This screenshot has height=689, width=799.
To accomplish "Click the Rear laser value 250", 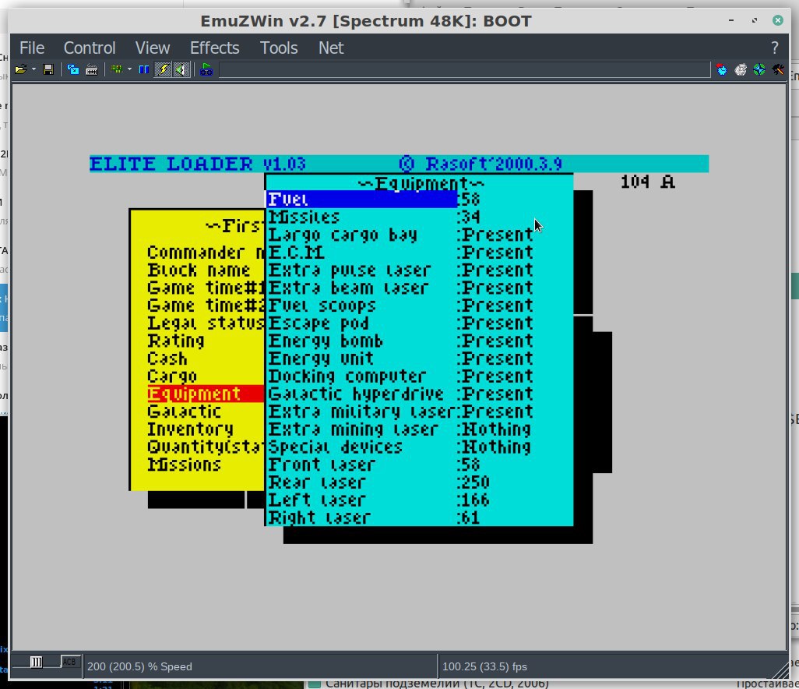I will 474,482.
